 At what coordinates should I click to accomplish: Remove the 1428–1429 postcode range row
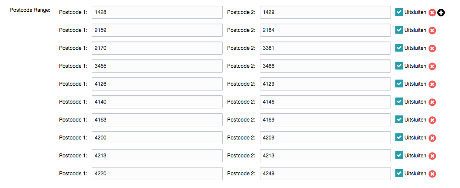click(432, 13)
